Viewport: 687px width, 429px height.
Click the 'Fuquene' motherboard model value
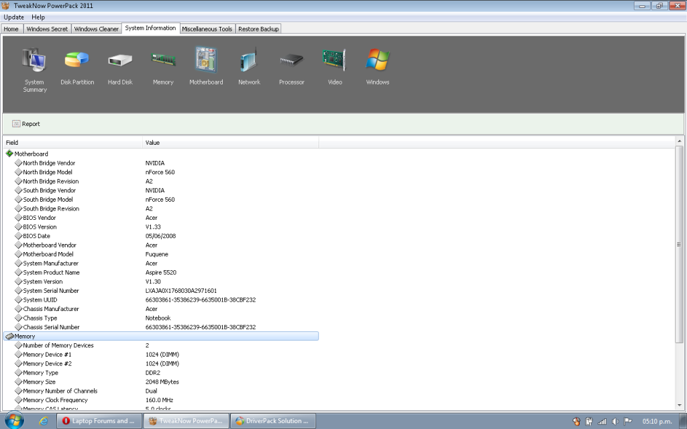[x=157, y=254]
